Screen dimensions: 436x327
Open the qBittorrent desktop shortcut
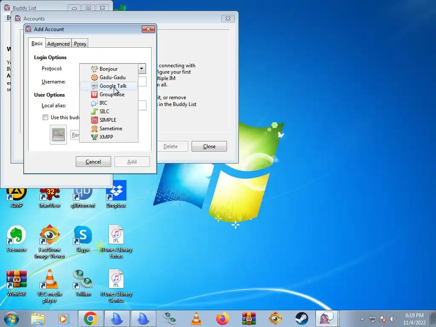pyautogui.click(x=83, y=197)
